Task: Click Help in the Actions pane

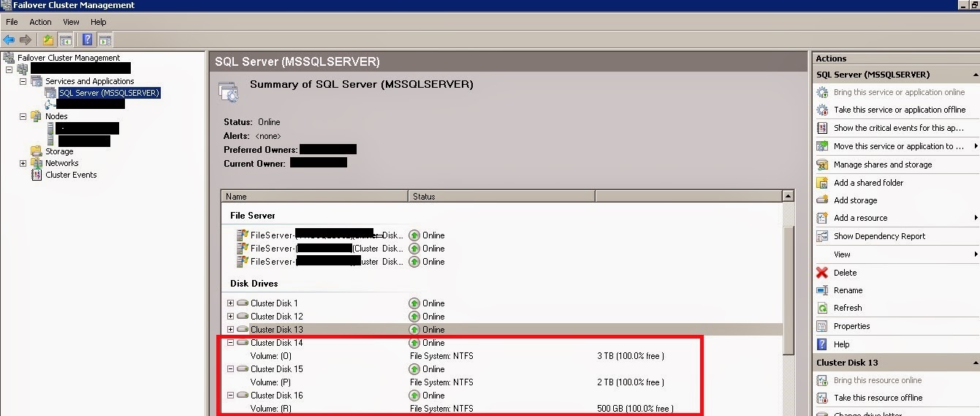Action: [x=841, y=344]
